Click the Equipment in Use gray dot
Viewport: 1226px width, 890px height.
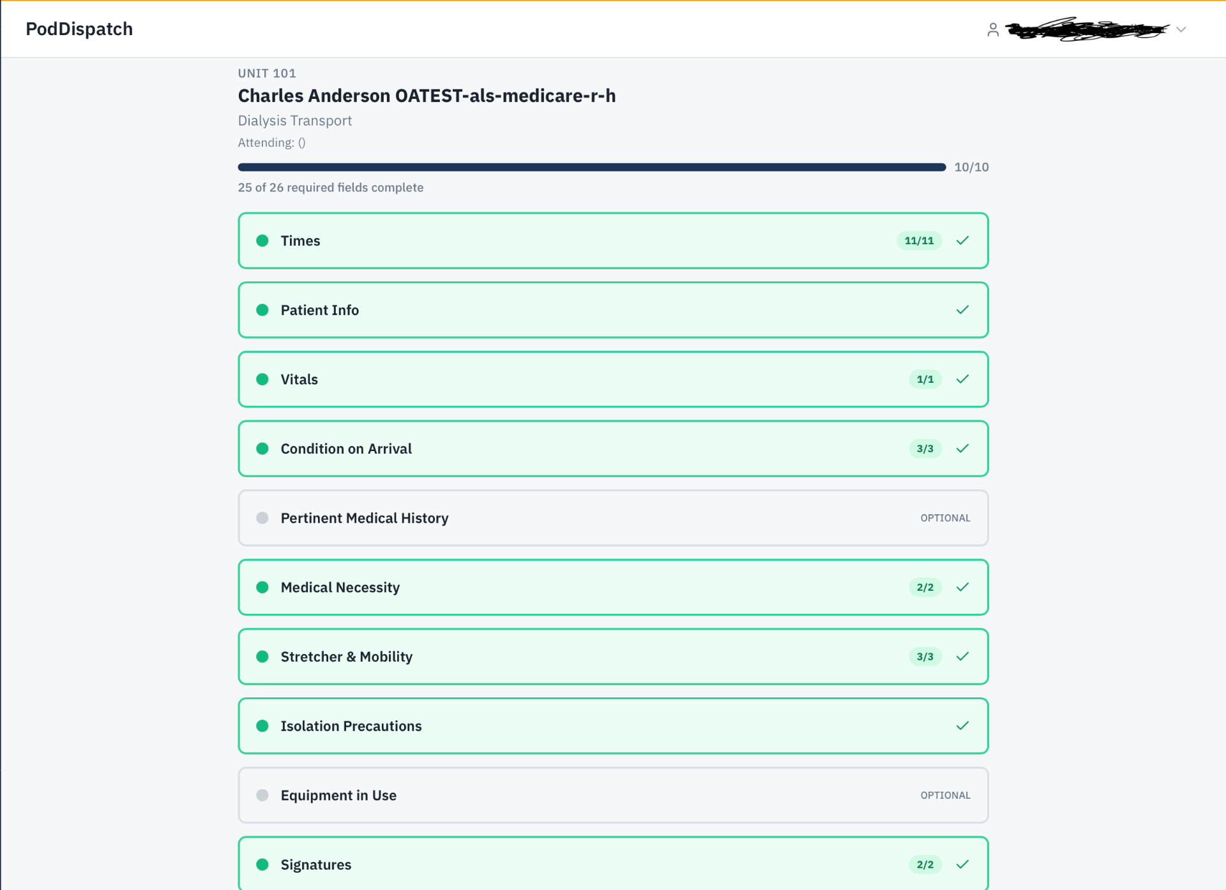262,795
